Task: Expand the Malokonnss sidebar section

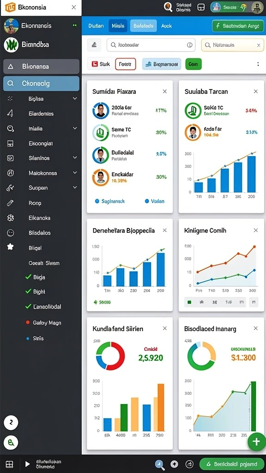Action: (75, 173)
